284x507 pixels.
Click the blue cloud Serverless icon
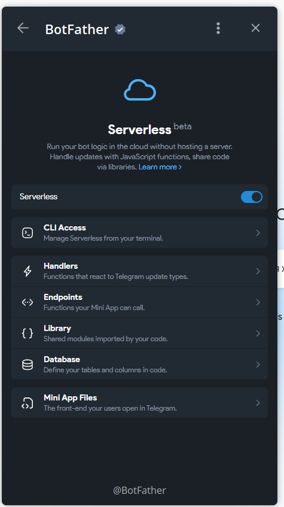point(140,90)
